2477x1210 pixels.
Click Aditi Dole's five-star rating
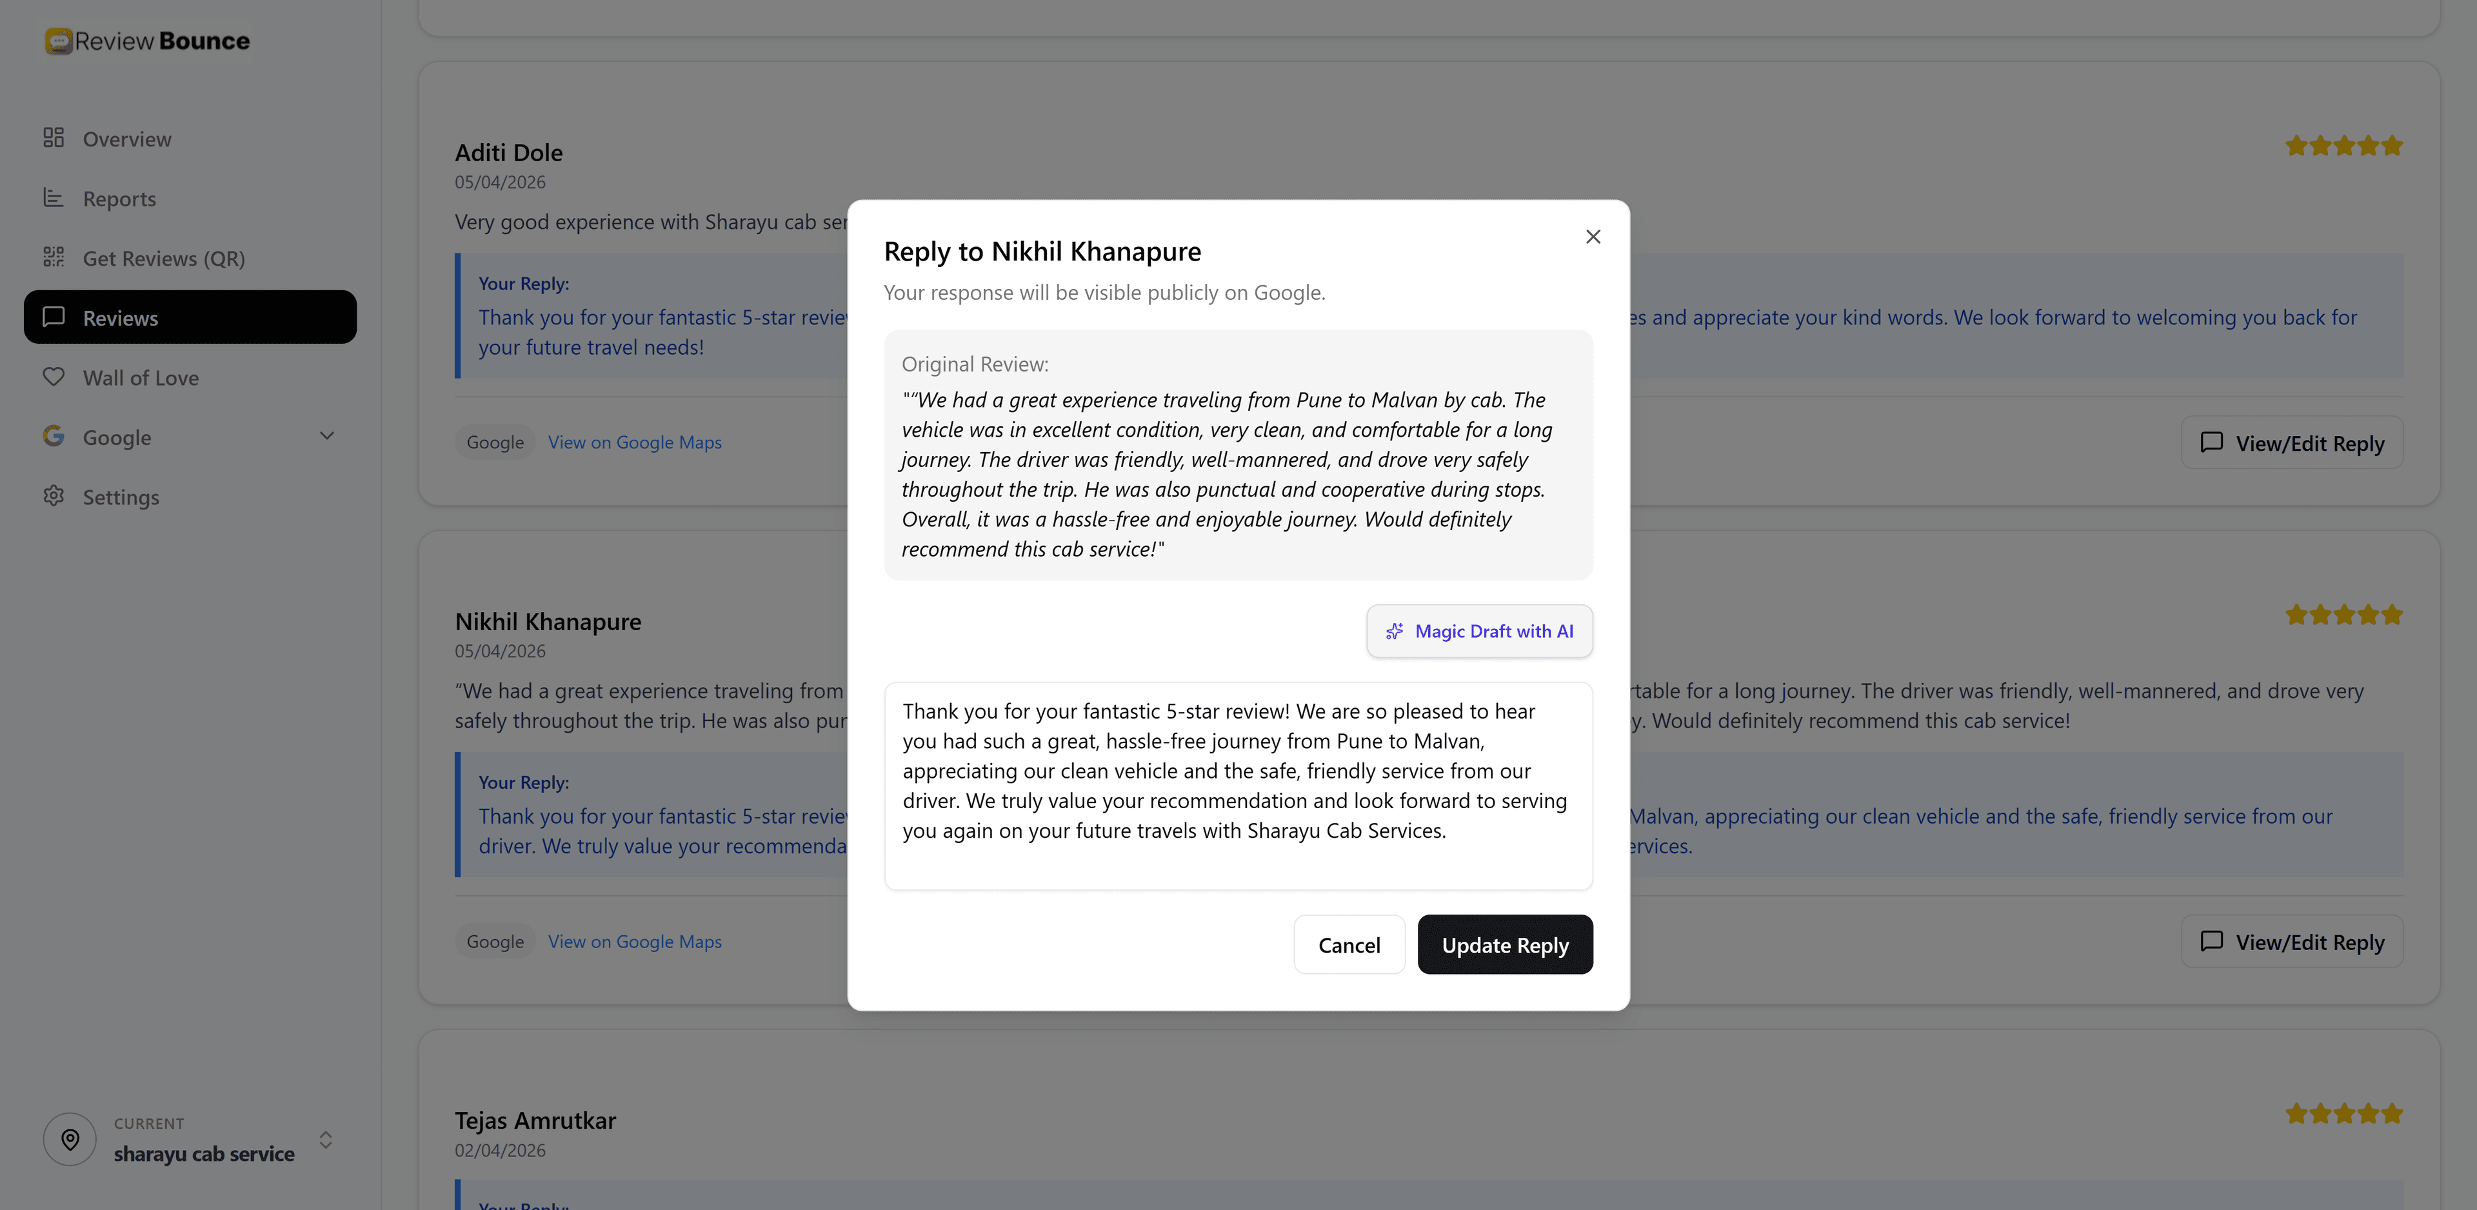coord(2343,146)
